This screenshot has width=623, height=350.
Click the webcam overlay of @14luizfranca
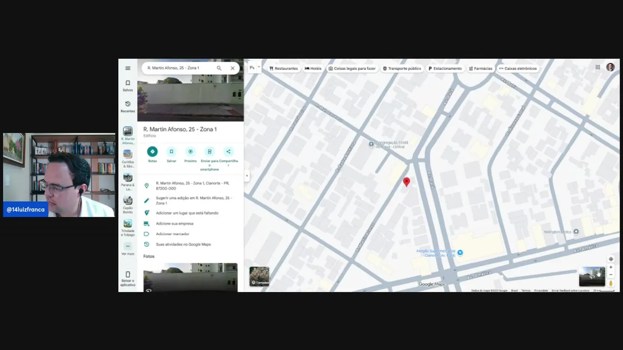[x=59, y=175]
